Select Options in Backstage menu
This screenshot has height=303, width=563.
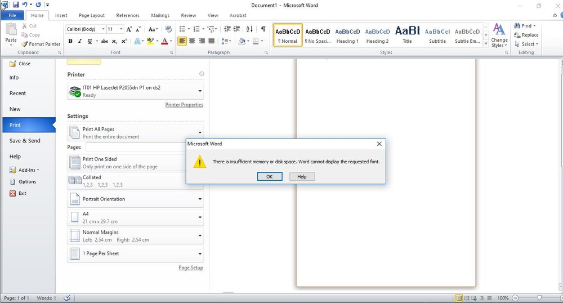click(x=23, y=182)
